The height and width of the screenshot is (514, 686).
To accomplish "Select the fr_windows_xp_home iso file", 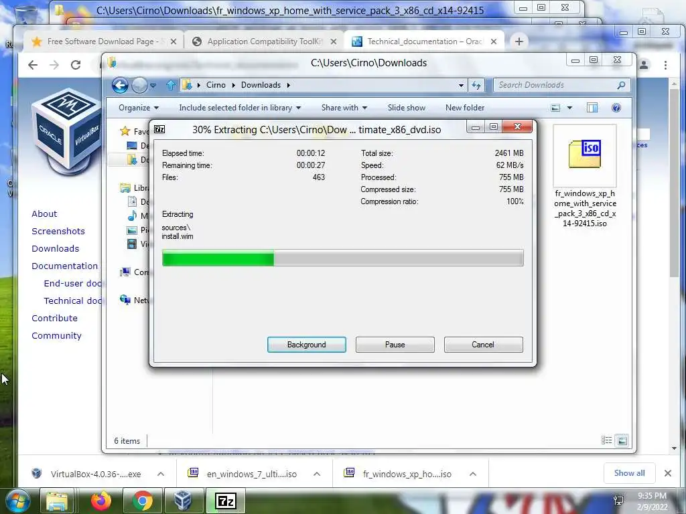I will coord(584,176).
